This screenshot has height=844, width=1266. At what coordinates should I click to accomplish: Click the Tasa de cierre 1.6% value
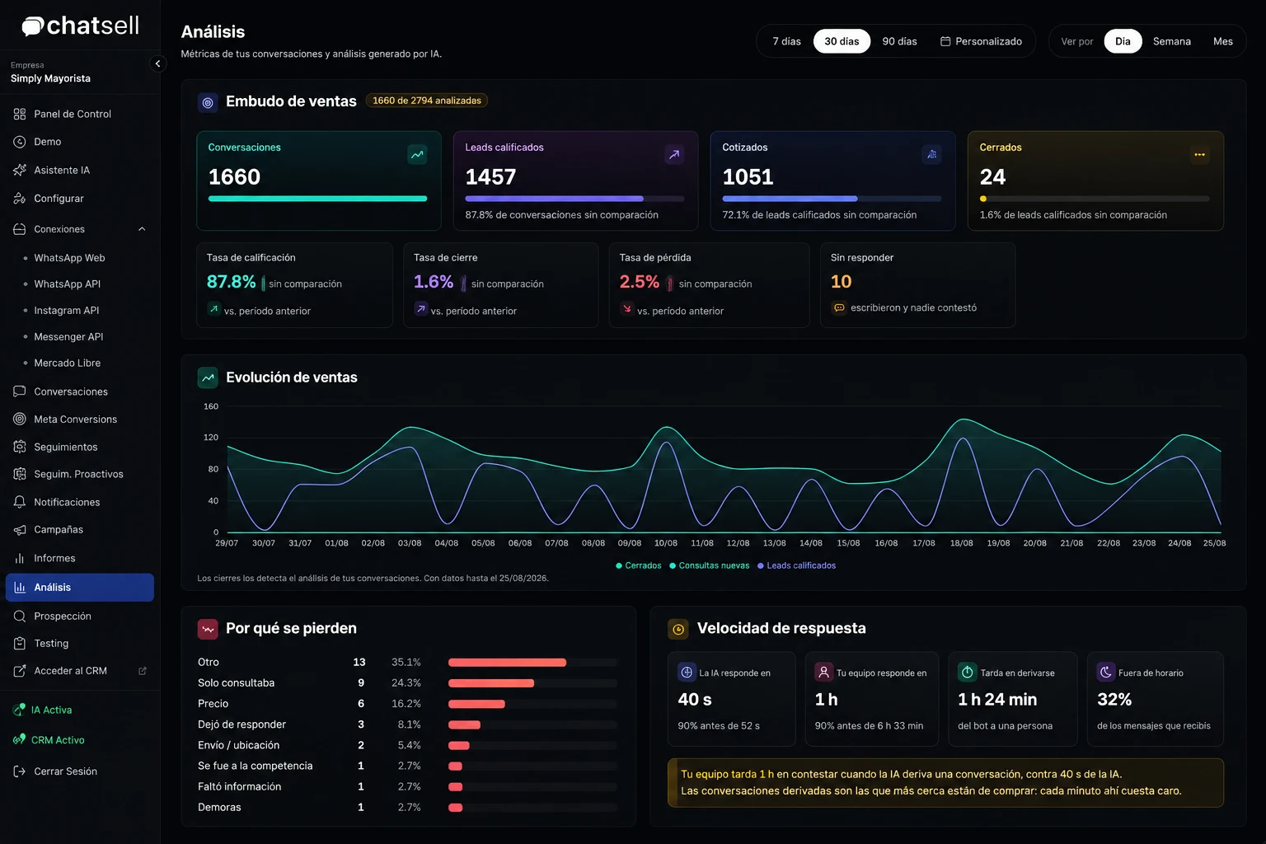(x=434, y=282)
